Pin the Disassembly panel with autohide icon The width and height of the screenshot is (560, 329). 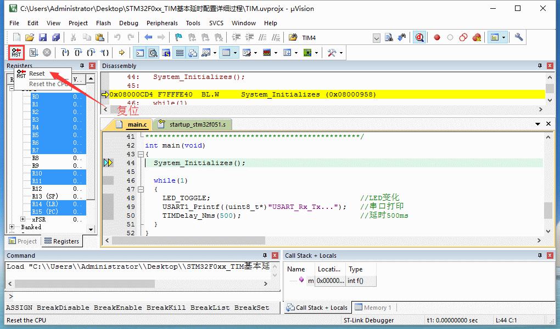[x=540, y=66]
